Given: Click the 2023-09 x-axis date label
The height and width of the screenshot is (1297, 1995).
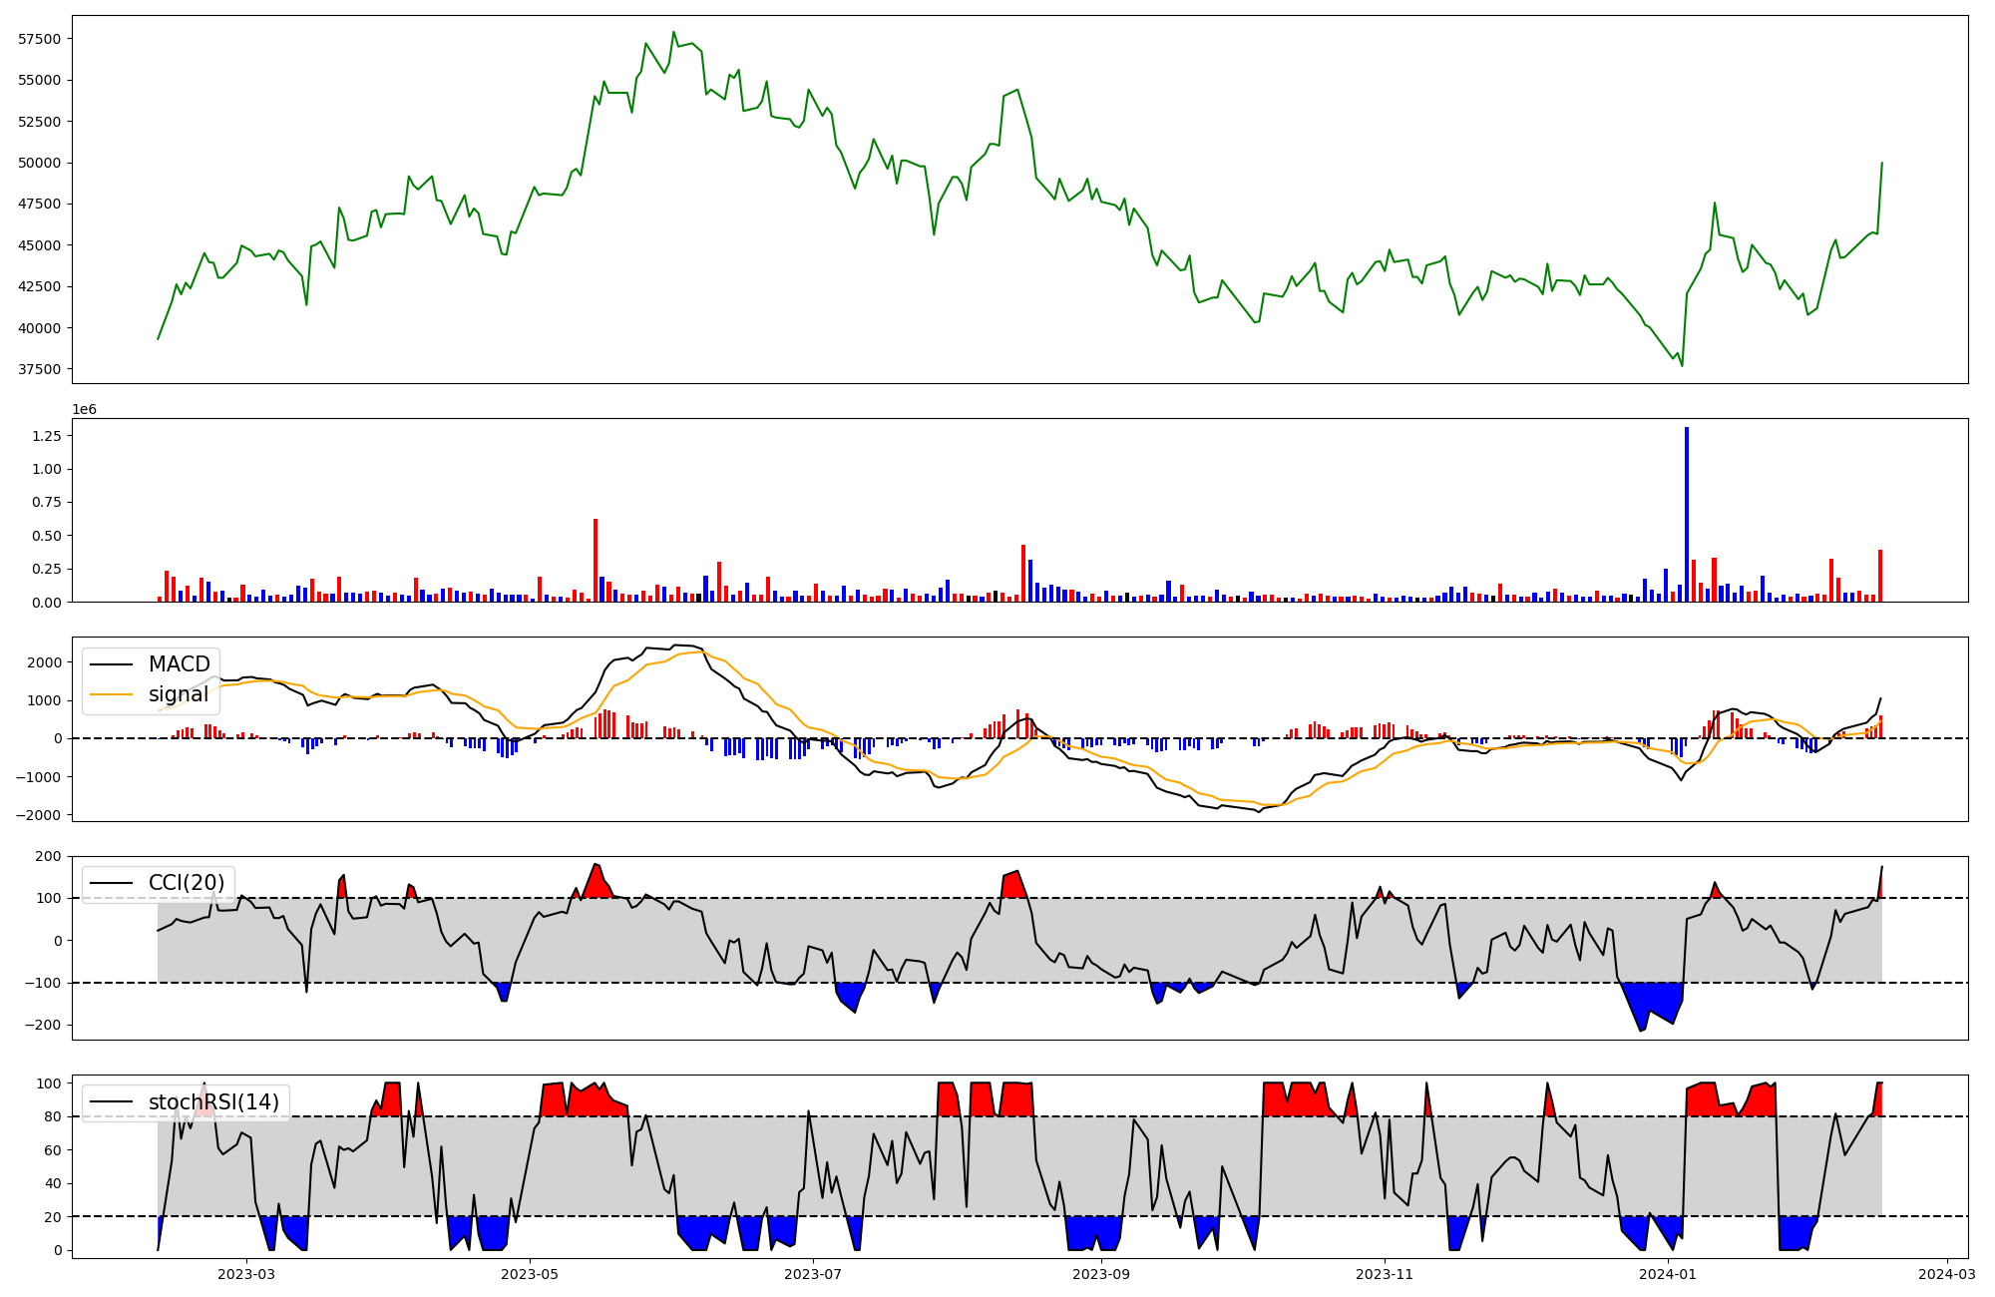Looking at the screenshot, I should pos(1101,1274).
